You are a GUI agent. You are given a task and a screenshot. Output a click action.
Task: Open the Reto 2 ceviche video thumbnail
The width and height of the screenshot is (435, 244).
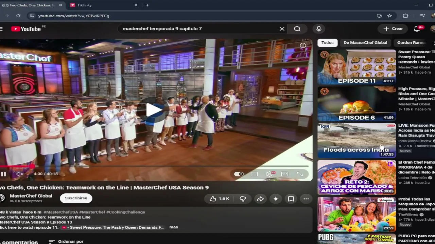pyautogui.click(x=356, y=178)
